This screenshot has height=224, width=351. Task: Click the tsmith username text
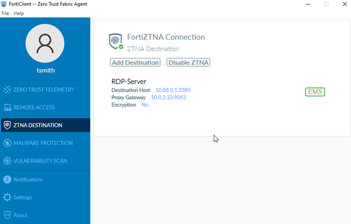click(x=45, y=70)
